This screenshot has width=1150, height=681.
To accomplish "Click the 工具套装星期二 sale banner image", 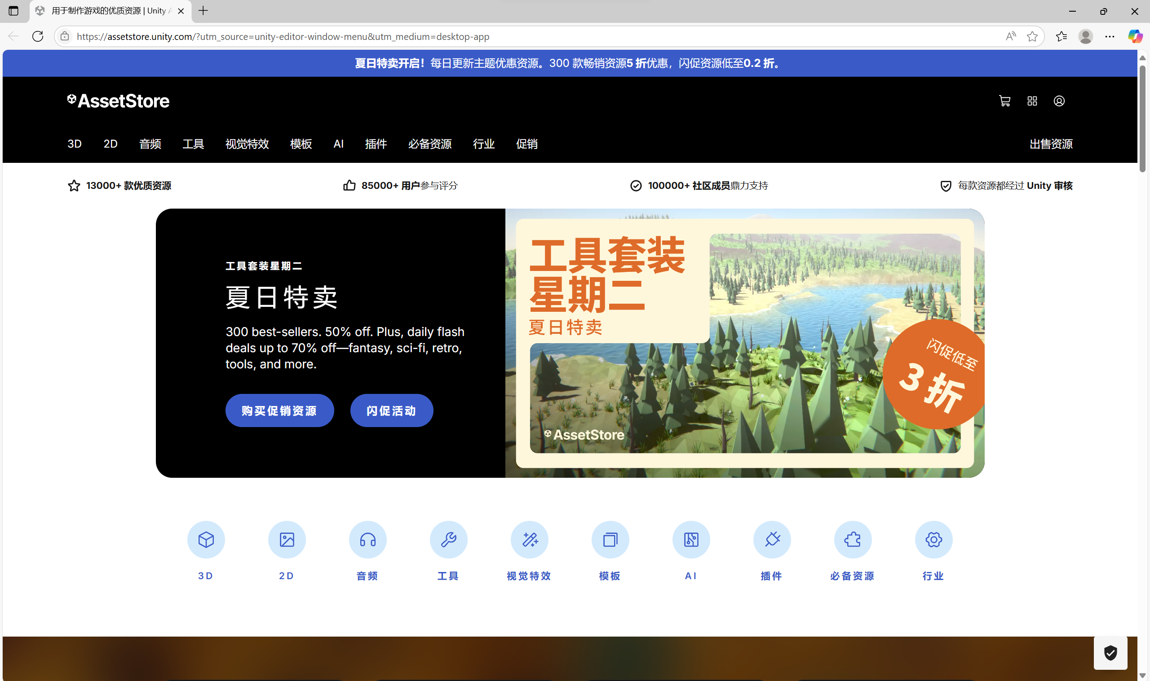I will coord(745,343).
